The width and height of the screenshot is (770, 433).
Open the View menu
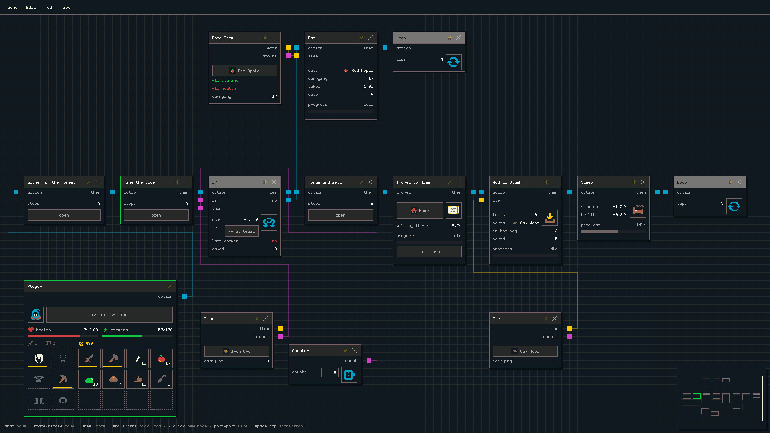[65, 7]
